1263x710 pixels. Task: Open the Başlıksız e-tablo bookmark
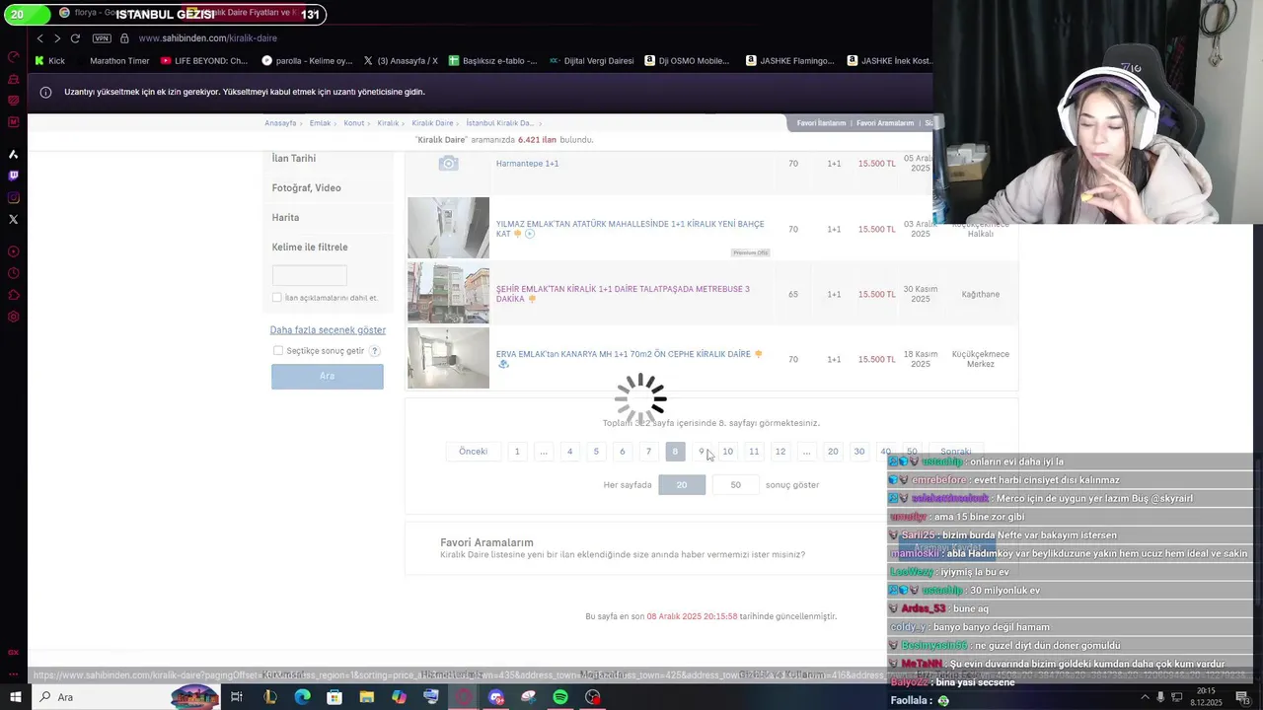[x=492, y=61]
